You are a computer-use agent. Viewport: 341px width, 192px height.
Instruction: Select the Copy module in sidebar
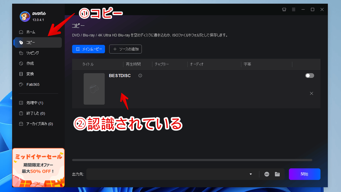point(38,42)
